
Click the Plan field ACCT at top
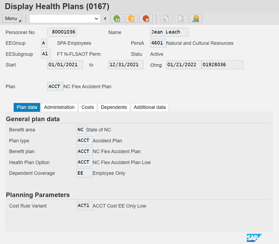[x=55, y=86]
